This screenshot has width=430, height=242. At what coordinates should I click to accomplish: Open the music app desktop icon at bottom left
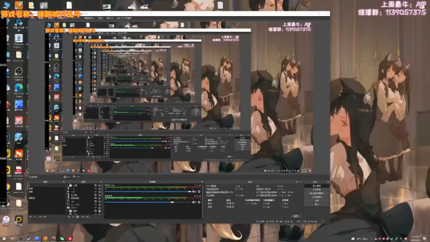click(6, 220)
